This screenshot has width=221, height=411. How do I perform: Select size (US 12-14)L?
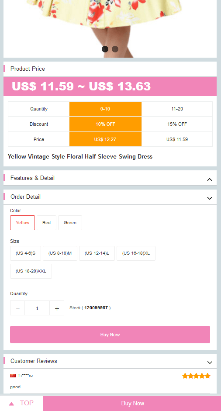tap(97, 253)
